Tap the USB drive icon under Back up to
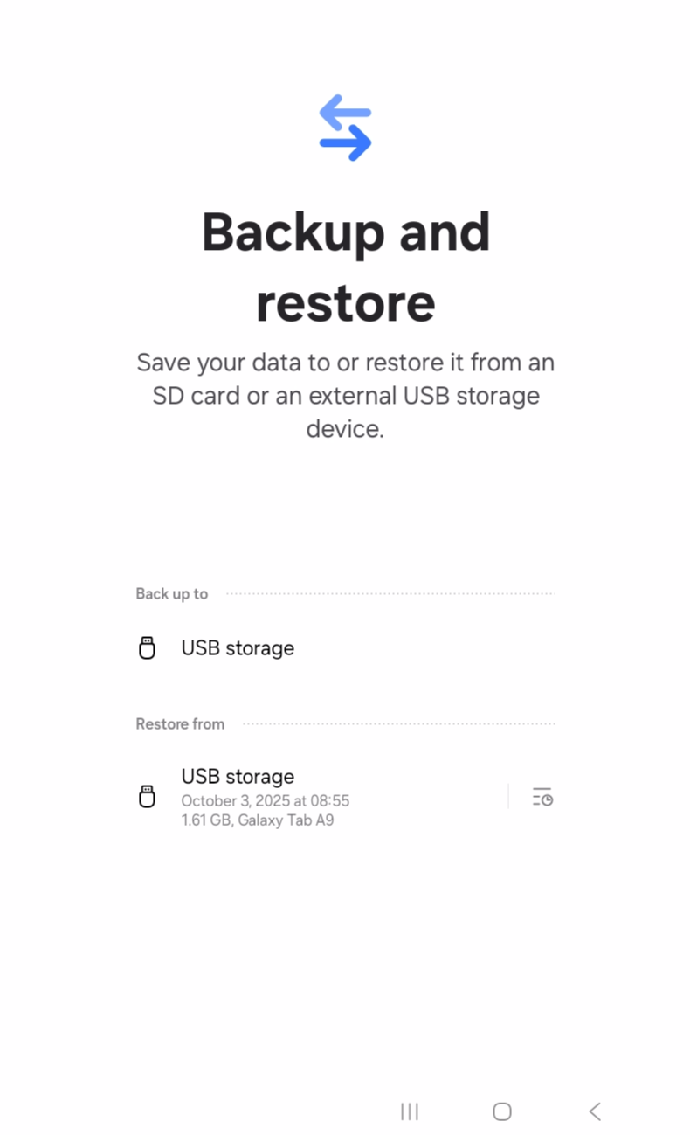This screenshot has height=1135, width=690. pos(148,648)
